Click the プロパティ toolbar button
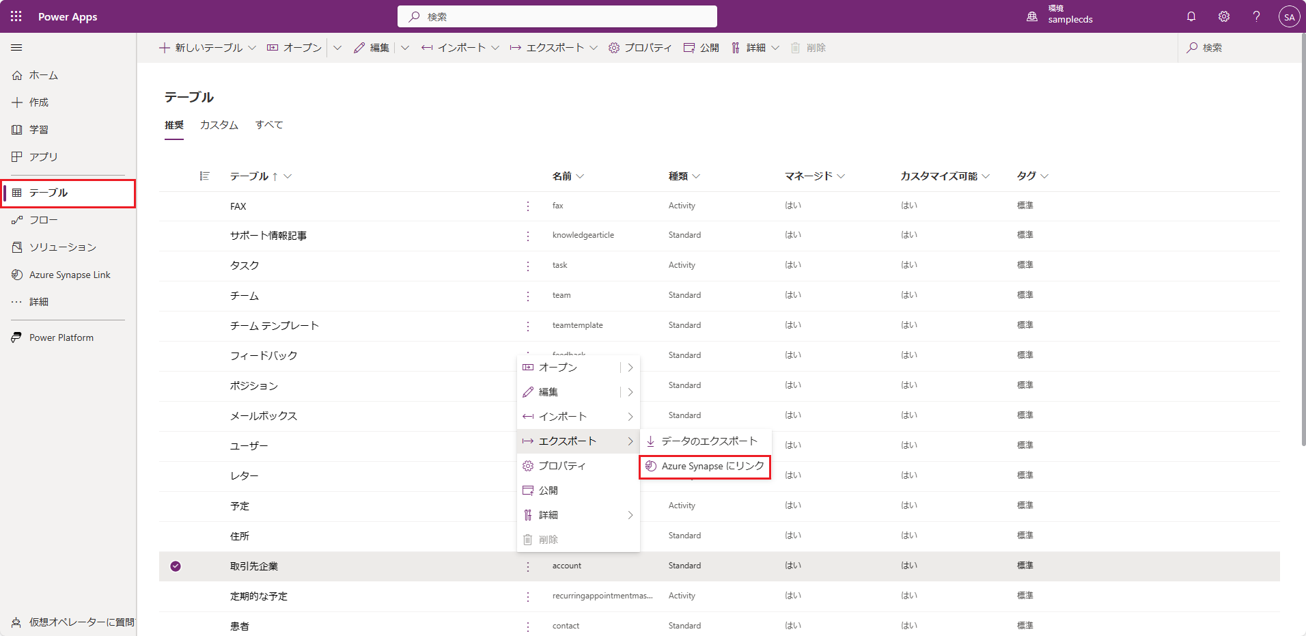 tap(640, 48)
